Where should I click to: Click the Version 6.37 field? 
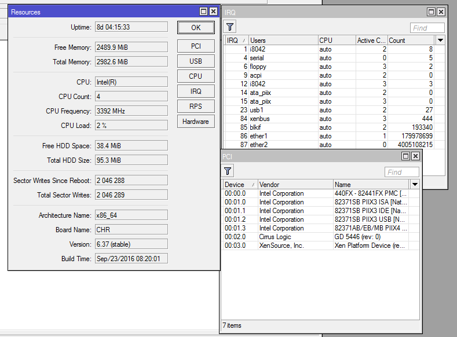pyautogui.click(x=131, y=244)
